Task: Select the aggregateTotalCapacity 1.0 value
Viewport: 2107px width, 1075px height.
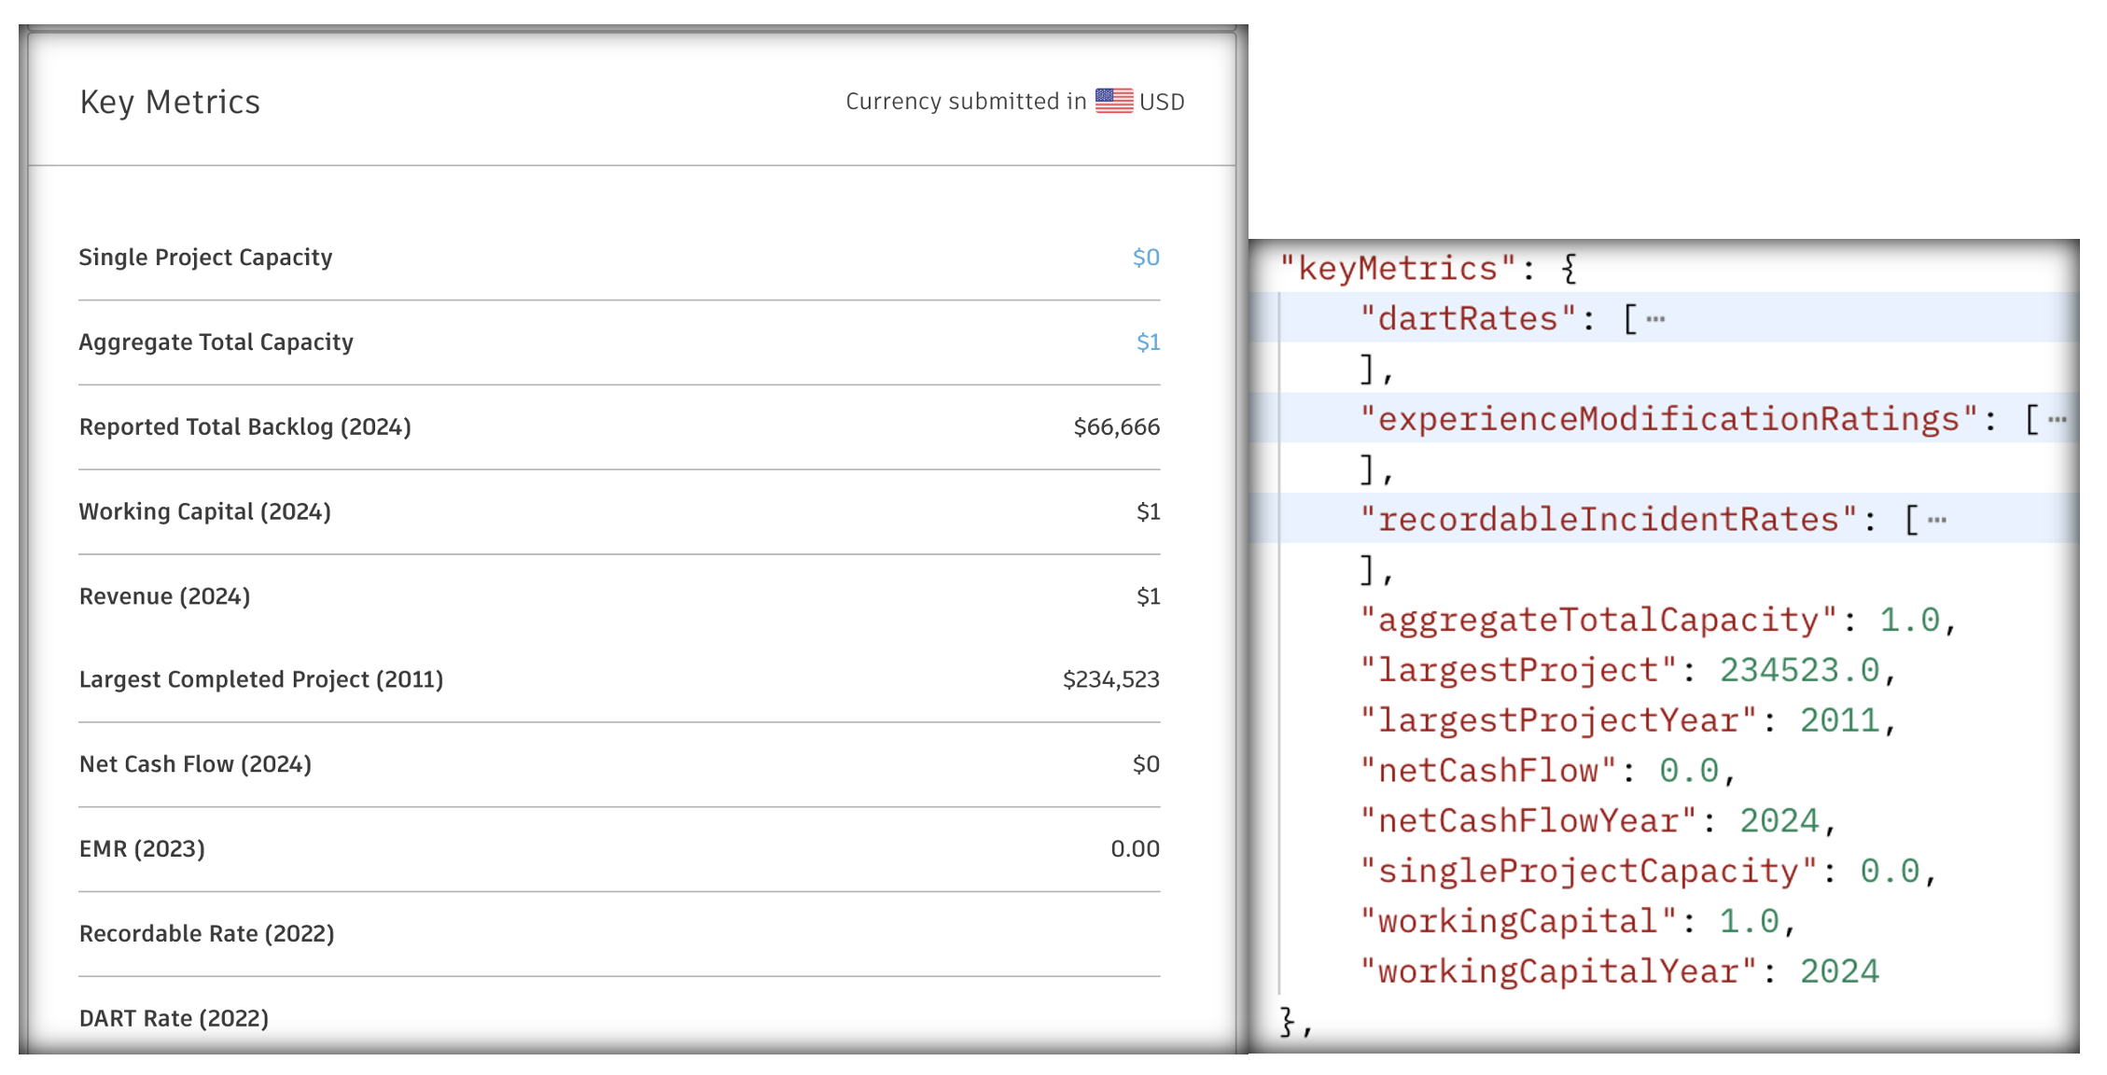Action: point(1909,621)
